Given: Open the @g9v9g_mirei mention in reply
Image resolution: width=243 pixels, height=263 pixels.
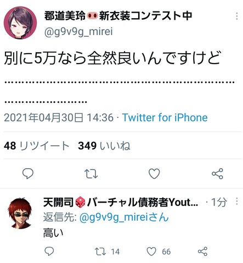Looking at the screenshot, I should [124, 218].
